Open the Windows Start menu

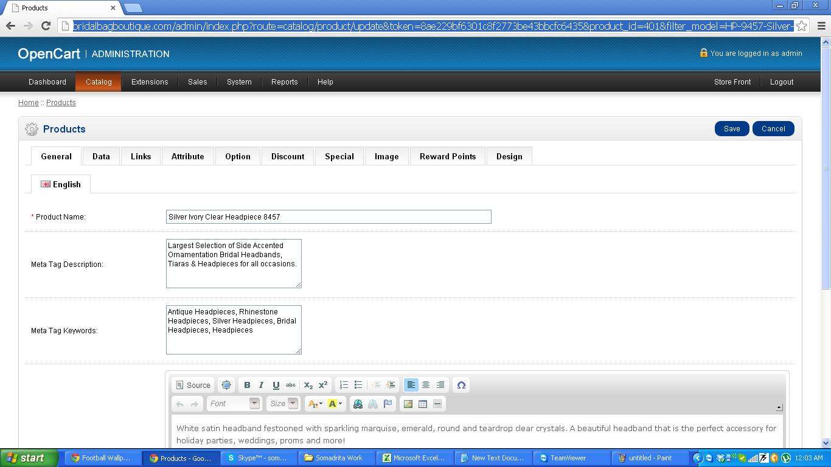click(x=29, y=458)
